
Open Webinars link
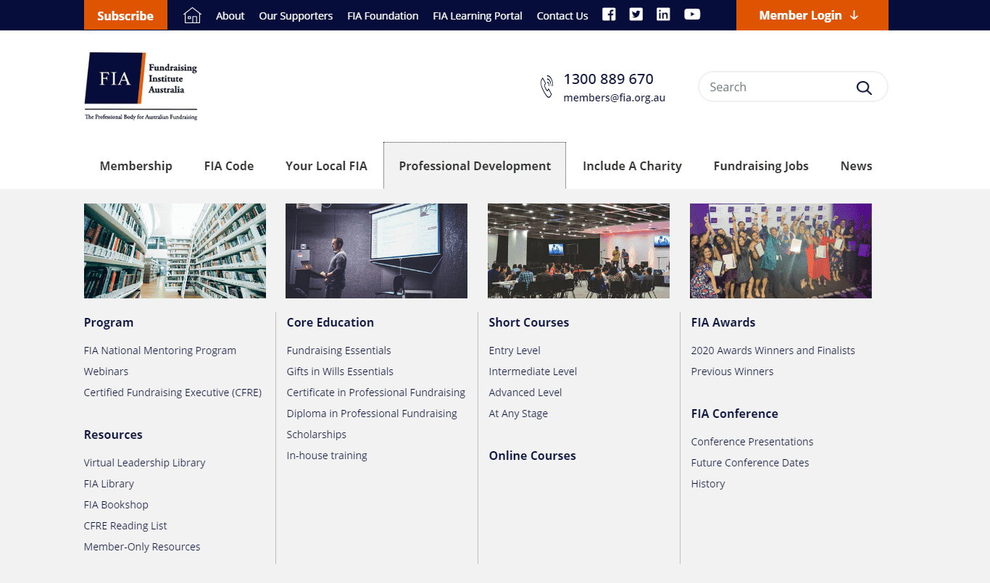point(106,372)
